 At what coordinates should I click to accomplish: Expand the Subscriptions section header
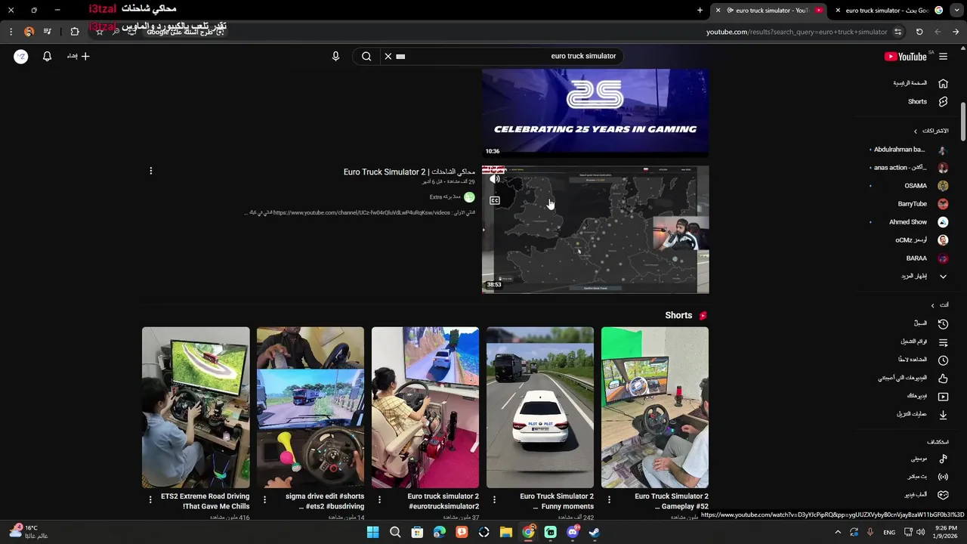click(931, 131)
